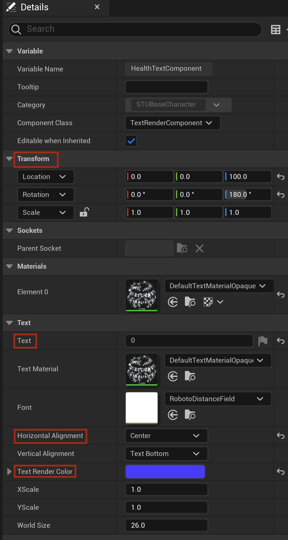Uncheck Editable when Inherited checkbox
The width and height of the screenshot is (288, 540).
131,141
